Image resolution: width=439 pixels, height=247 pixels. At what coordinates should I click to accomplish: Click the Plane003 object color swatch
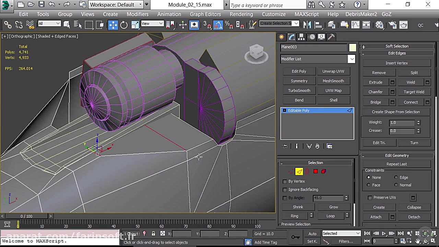(x=353, y=48)
